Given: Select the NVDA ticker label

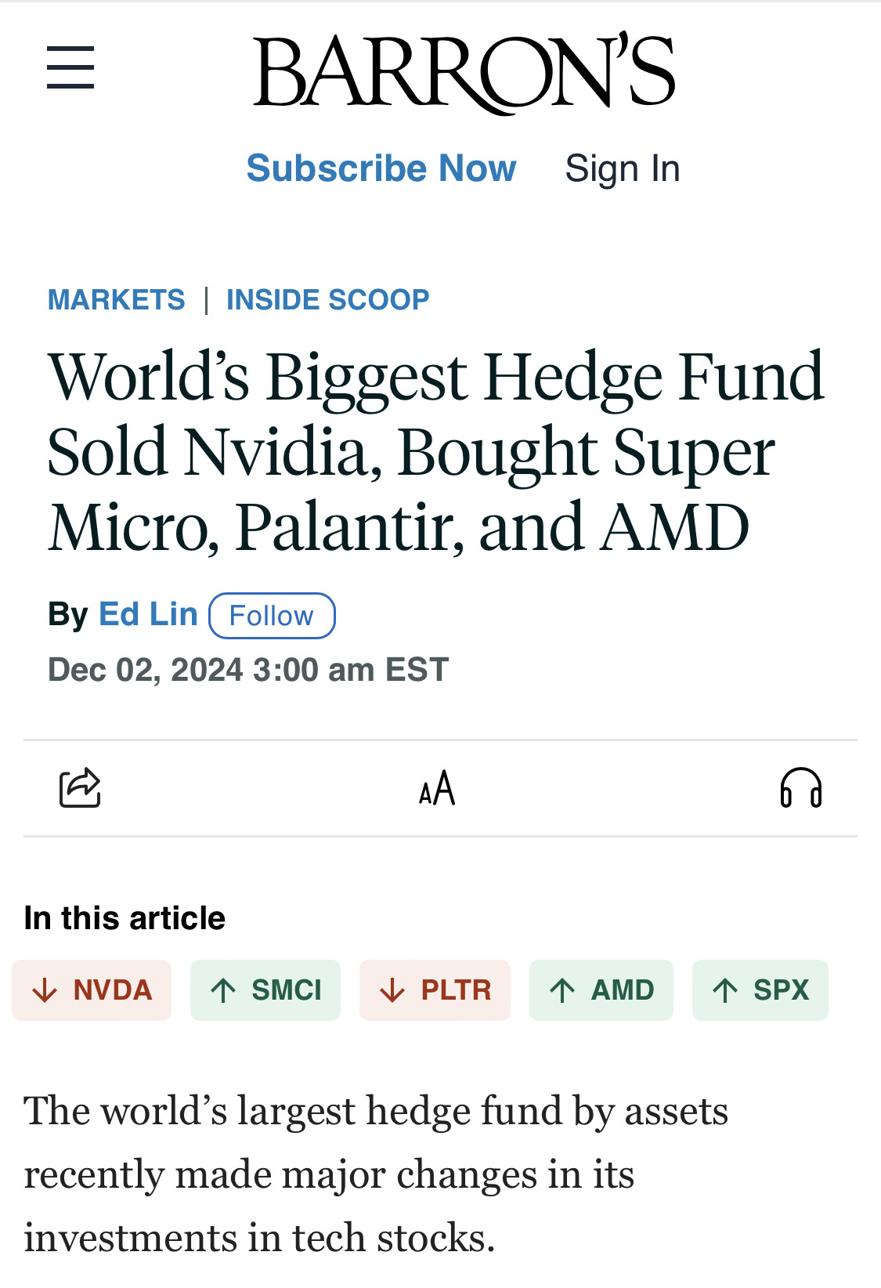Looking at the screenshot, I should tap(113, 990).
